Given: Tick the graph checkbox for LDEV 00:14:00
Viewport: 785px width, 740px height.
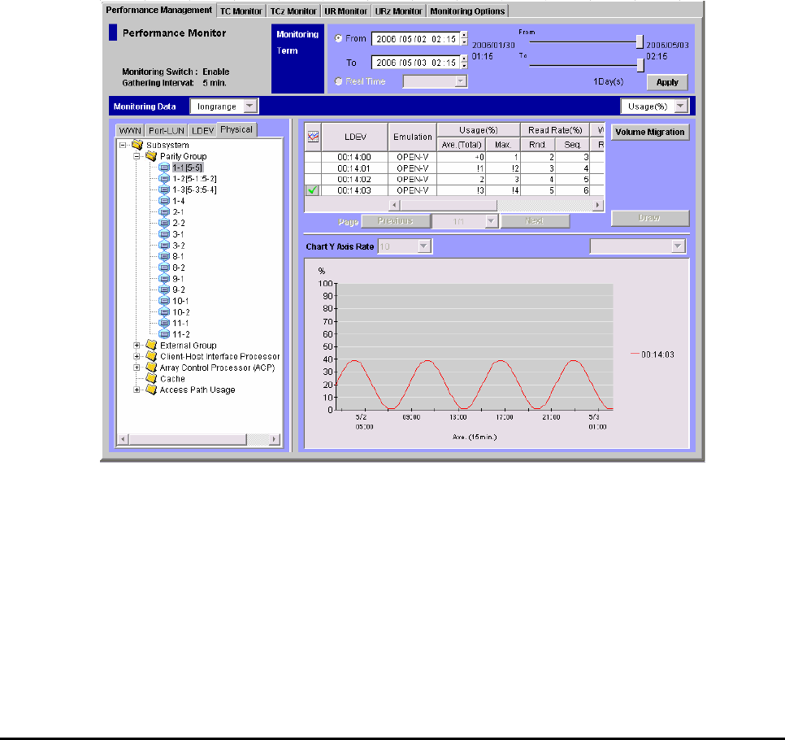Looking at the screenshot, I should pyautogui.click(x=310, y=157).
